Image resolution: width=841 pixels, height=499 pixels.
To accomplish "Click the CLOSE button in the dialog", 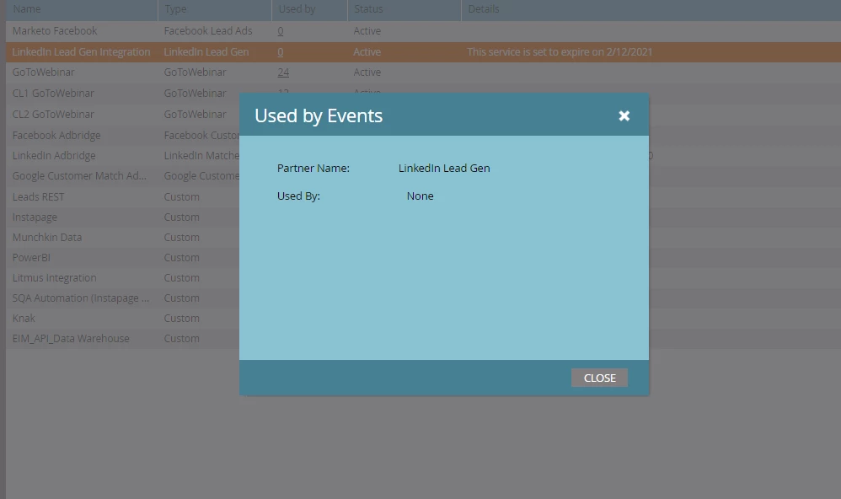I will pyautogui.click(x=599, y=378).
